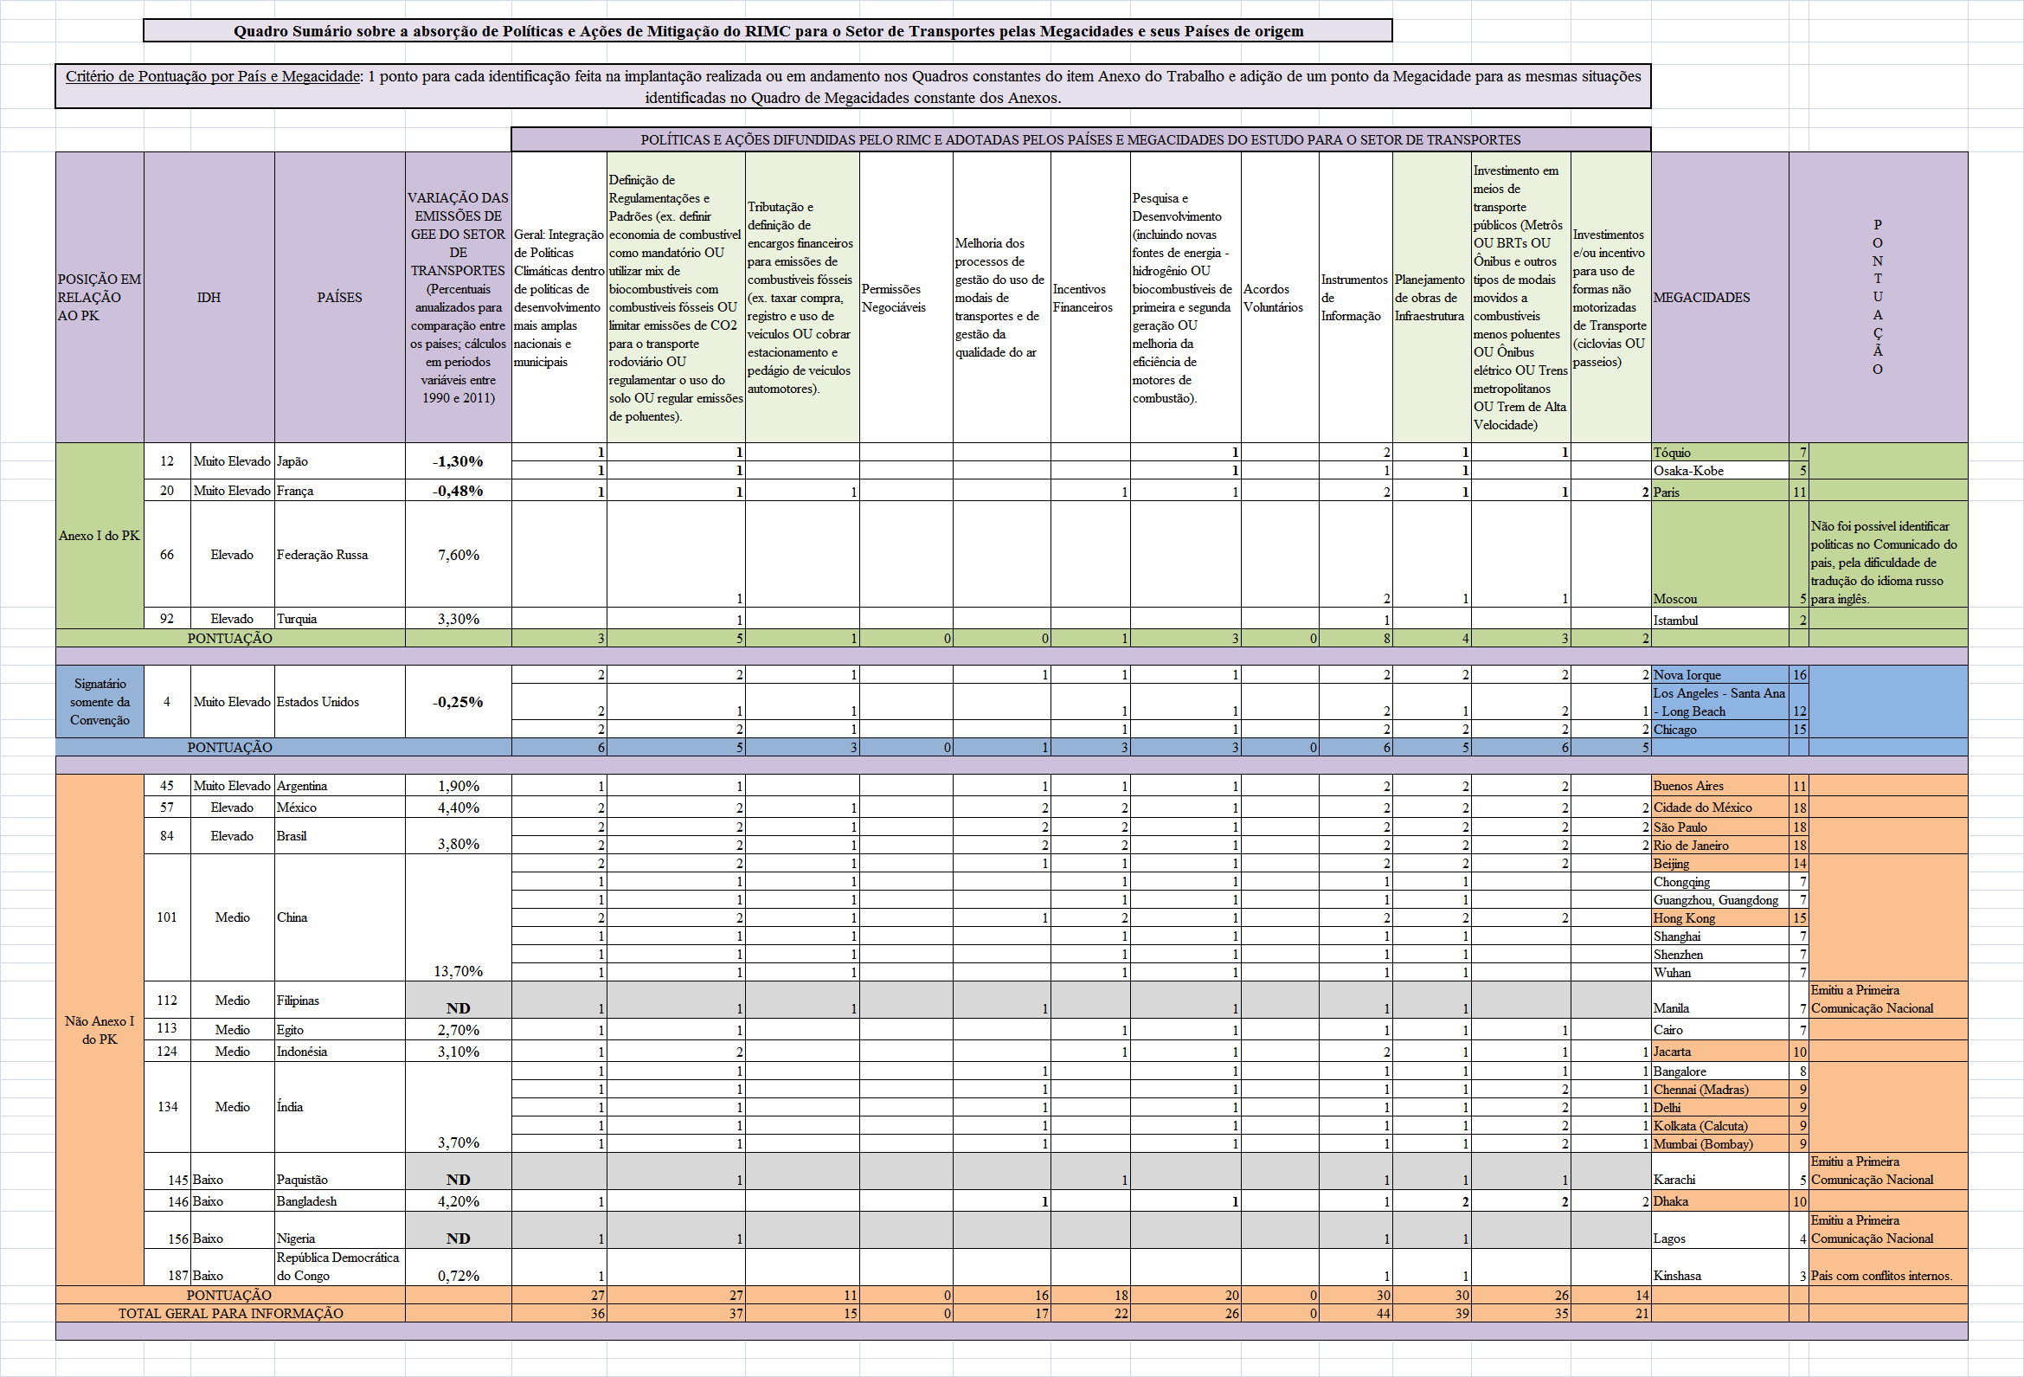Select the vertical 'PONTUAÇÃO' header cell
The height and width of the screenshot is (1377, 2024).
1878,297
